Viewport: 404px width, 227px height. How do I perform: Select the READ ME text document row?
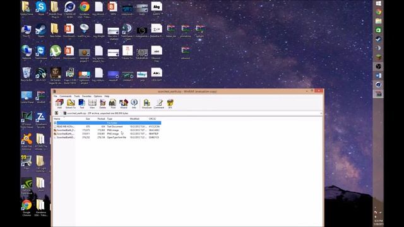107,127
